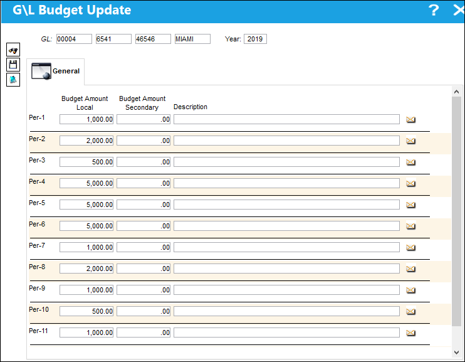The image size is (465, 362).
Task: Click Per-11 Budget Amount Local field
Action: [86, 333]
